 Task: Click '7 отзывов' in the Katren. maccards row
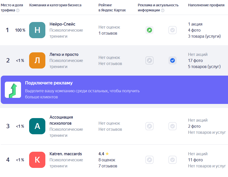pos(108,166)
